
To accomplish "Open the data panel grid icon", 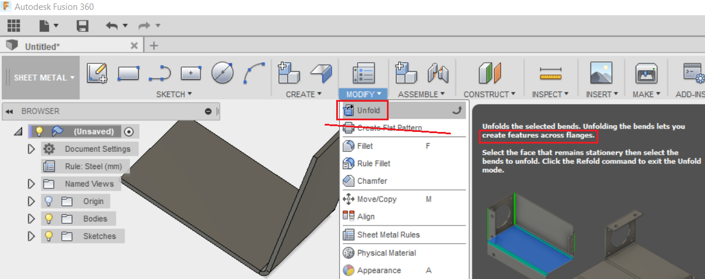I will [x=13, y=26].
